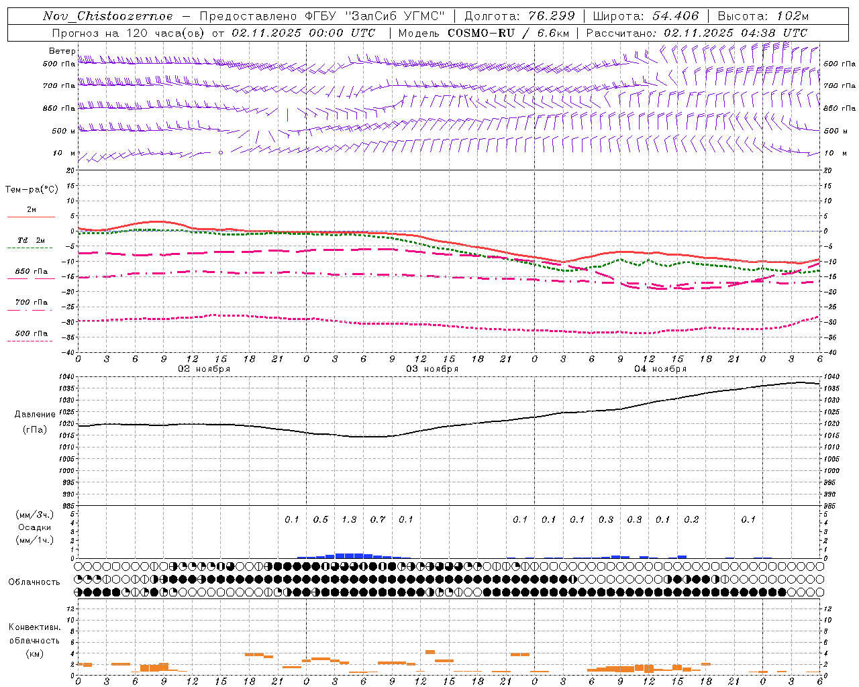Click the elevation label 'Высота: 102м'
859x687 pixels.
click(x=763, y=16)
